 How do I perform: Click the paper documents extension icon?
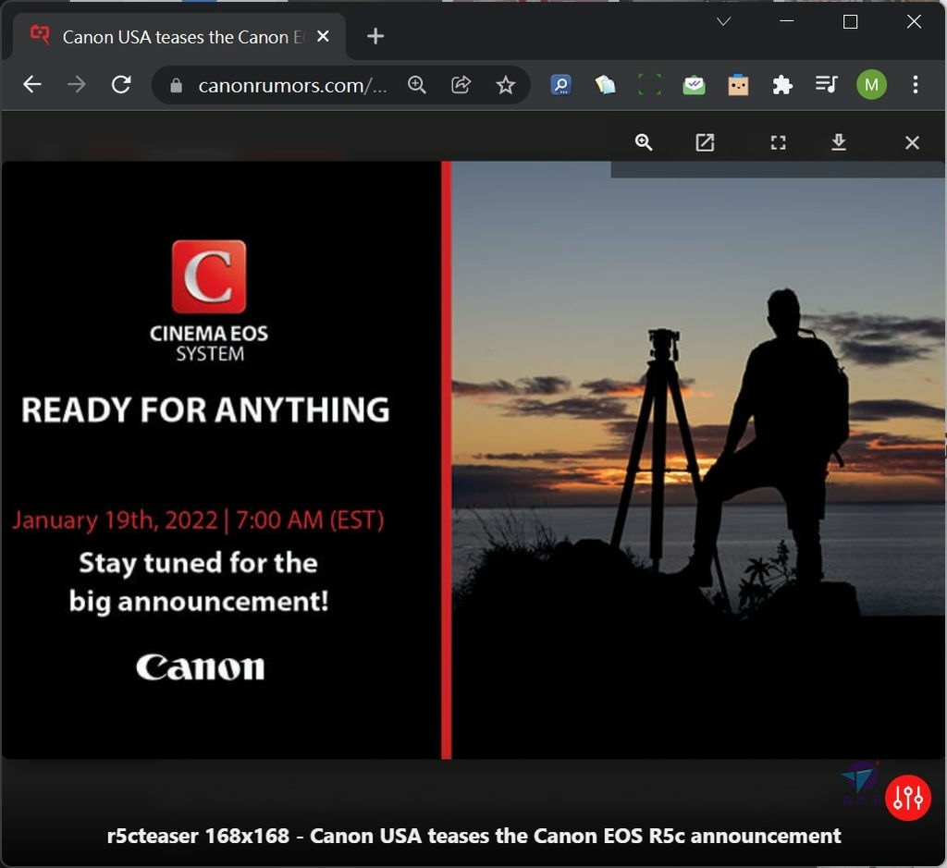point(605,85)
